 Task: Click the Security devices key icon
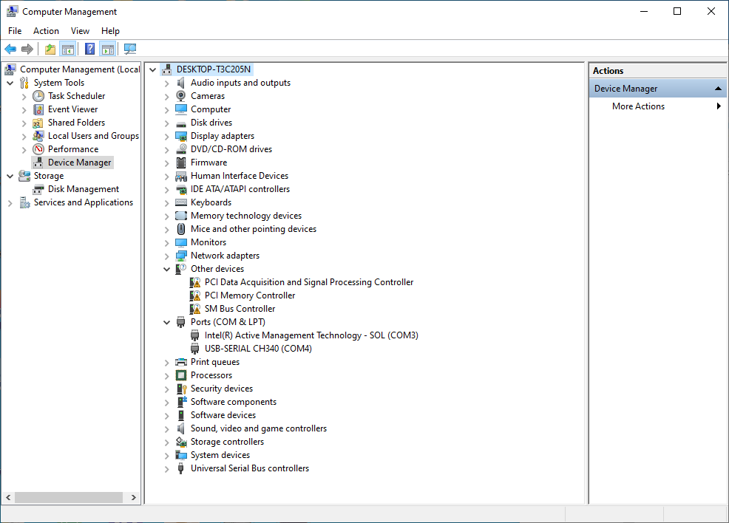tap(181, 389)
